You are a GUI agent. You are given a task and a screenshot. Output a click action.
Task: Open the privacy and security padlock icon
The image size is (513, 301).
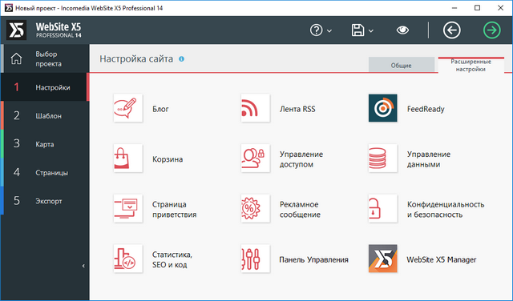(383, 208)
